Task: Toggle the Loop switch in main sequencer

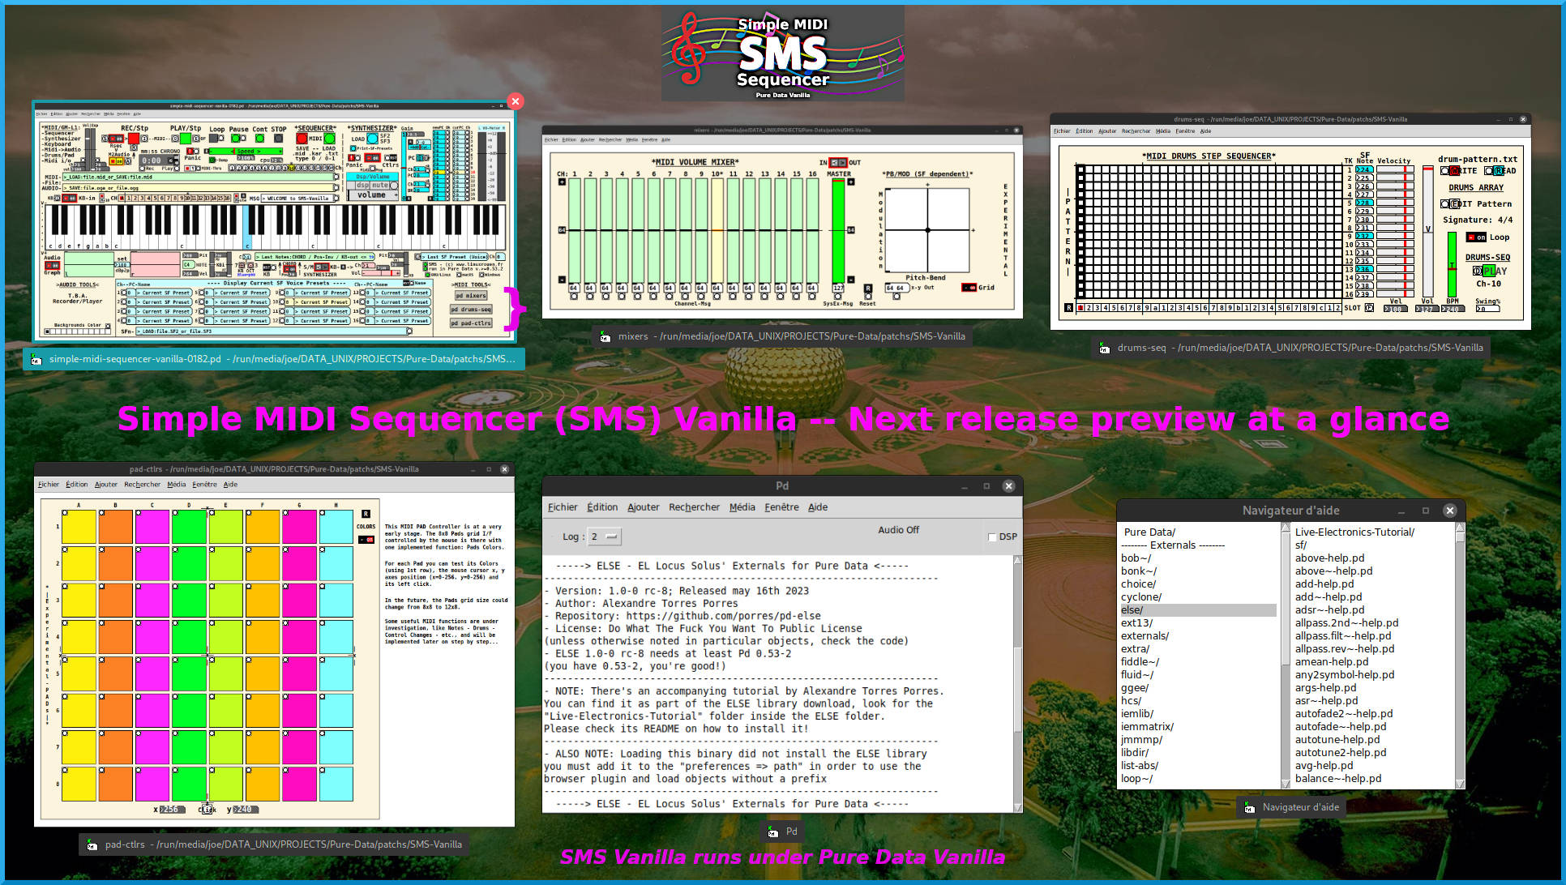Action: point(213,138)
